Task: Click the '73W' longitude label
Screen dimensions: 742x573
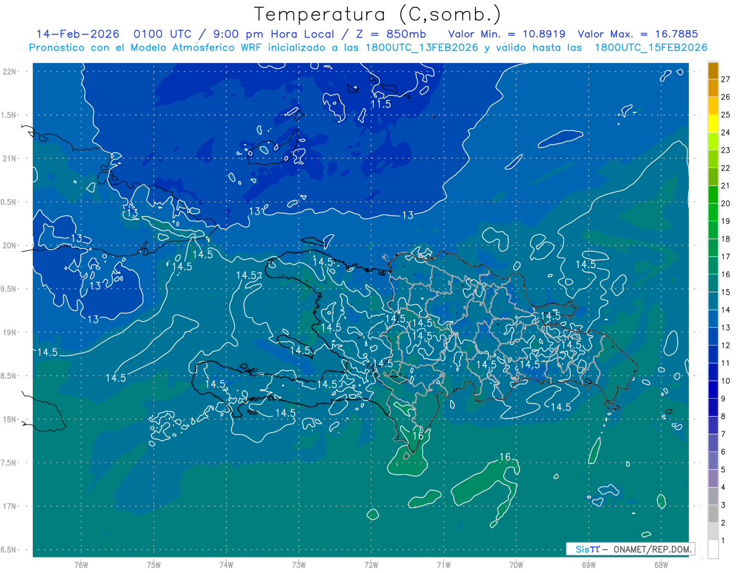Action: [x=299, y=565]
